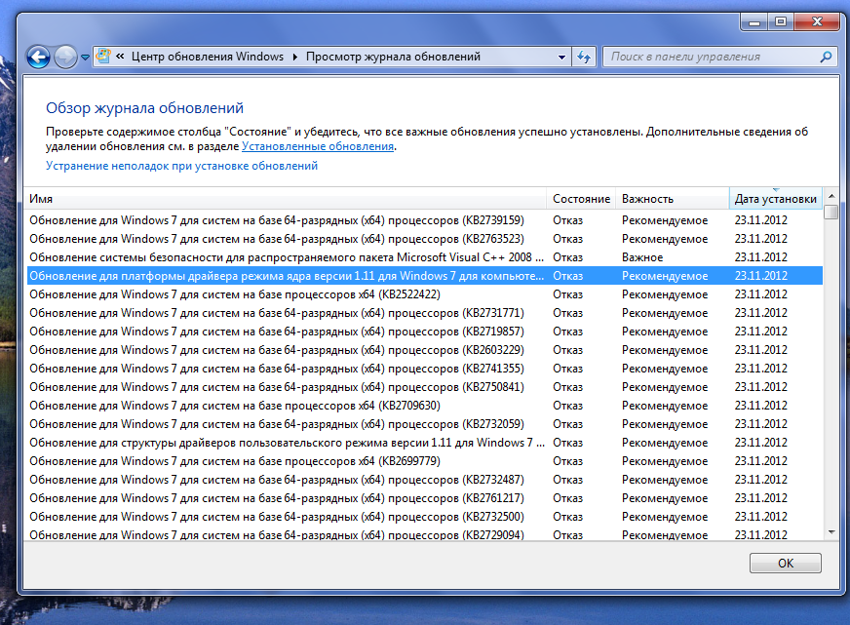Select the update row KB2732487
This screenshot has height=625, width=850.
(x=424, y=480)
